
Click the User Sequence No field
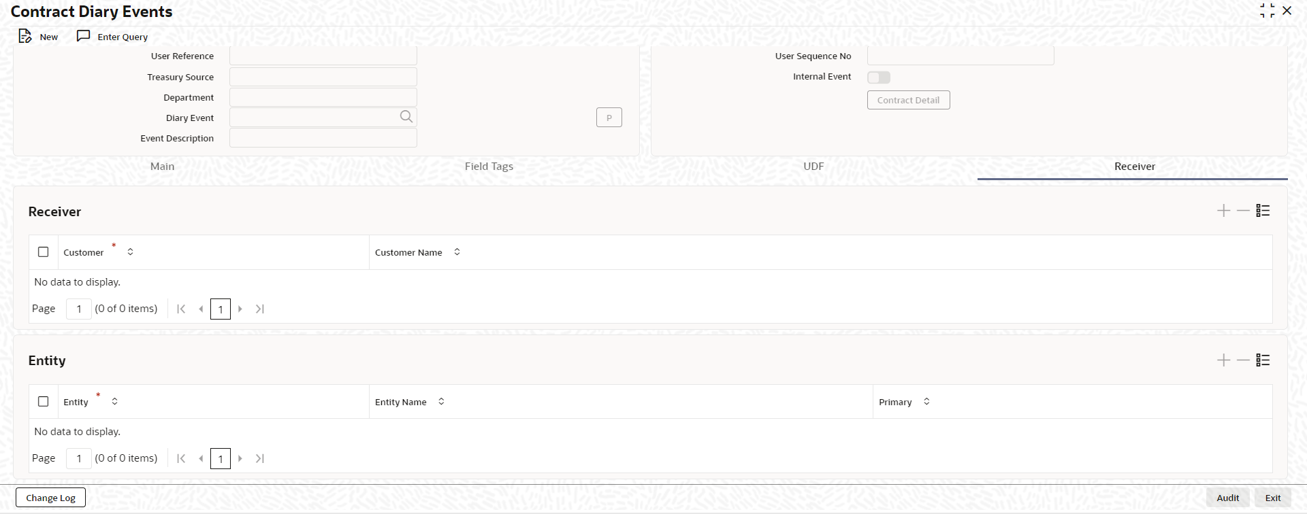(x=961, y=56)
